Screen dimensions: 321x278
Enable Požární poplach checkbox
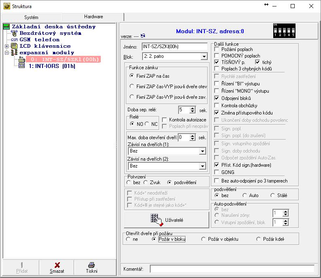click(217, 49)
